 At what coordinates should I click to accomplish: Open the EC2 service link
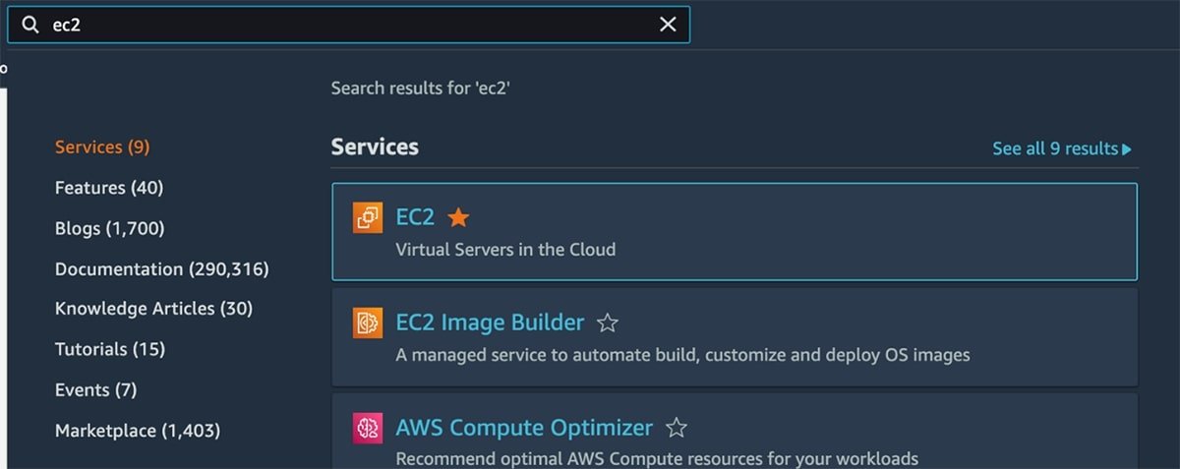(415, 217)
